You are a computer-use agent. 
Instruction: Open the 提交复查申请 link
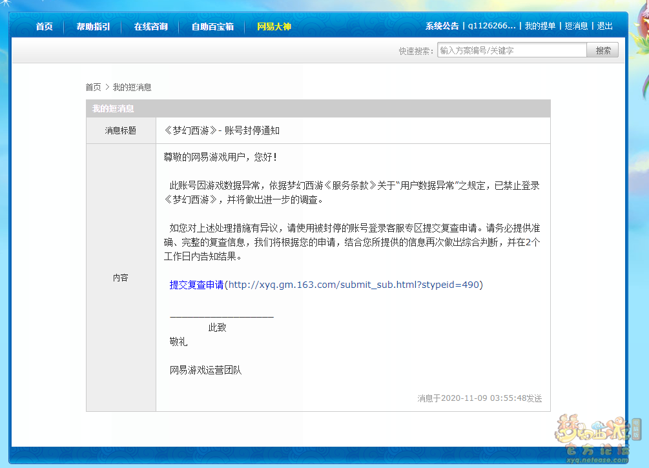click(196, 285)
